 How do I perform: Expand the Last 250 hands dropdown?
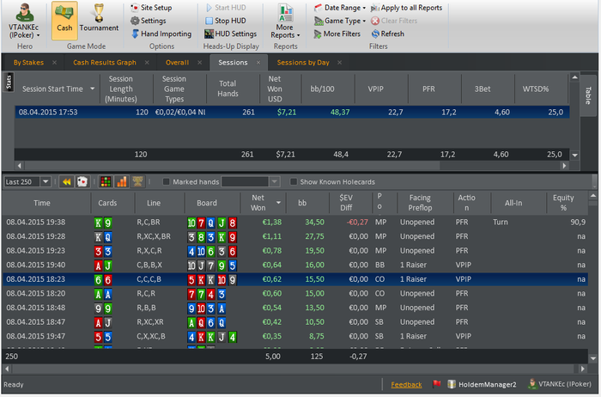point(46,182)
